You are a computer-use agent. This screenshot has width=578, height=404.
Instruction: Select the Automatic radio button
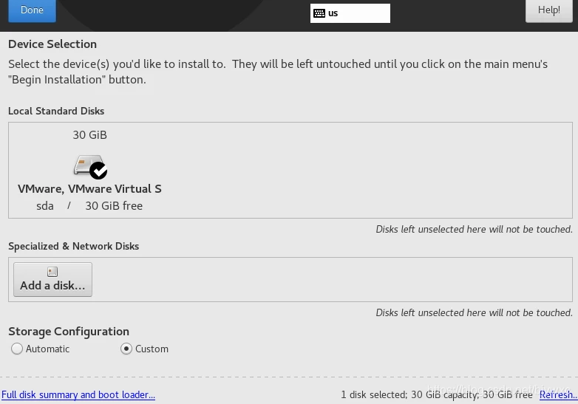(17, 349)
